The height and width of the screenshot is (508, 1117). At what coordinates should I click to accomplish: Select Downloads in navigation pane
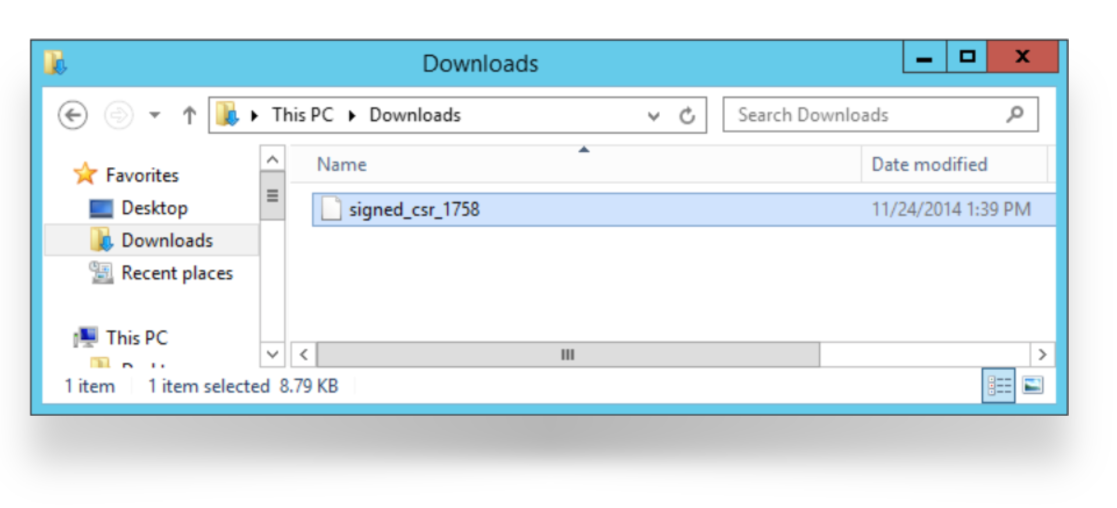coord(167,241)
